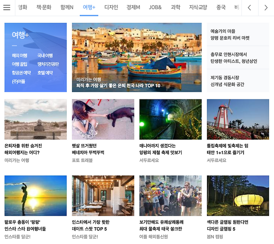Open article 은퇴자를 위한 숨겨진 해외여행지는 어디?
Viewport: 274px width, 244px height.
[23, 149]
